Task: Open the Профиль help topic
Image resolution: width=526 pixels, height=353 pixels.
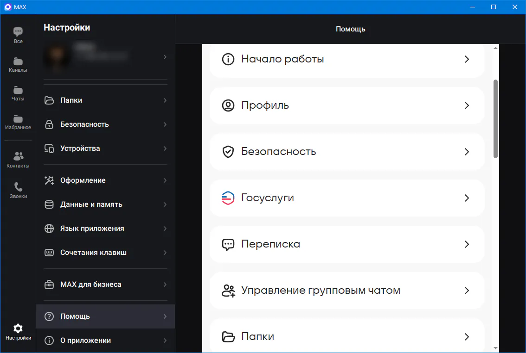Action: pyautogui.click(x=347, y=105)
